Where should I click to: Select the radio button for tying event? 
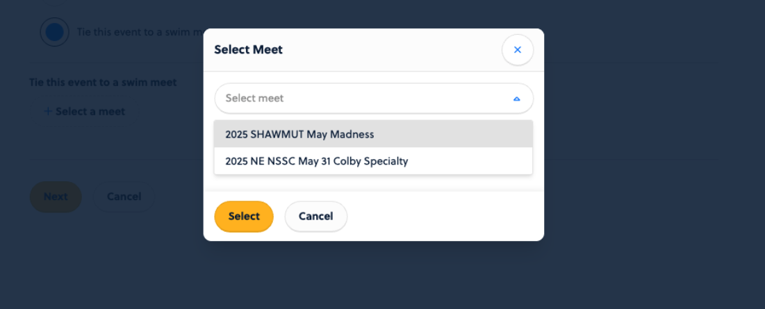54,32
